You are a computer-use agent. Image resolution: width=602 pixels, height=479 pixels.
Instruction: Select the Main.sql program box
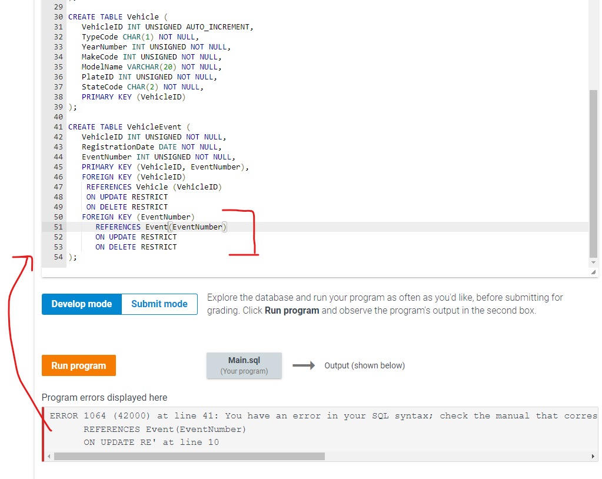click(244, 365)
